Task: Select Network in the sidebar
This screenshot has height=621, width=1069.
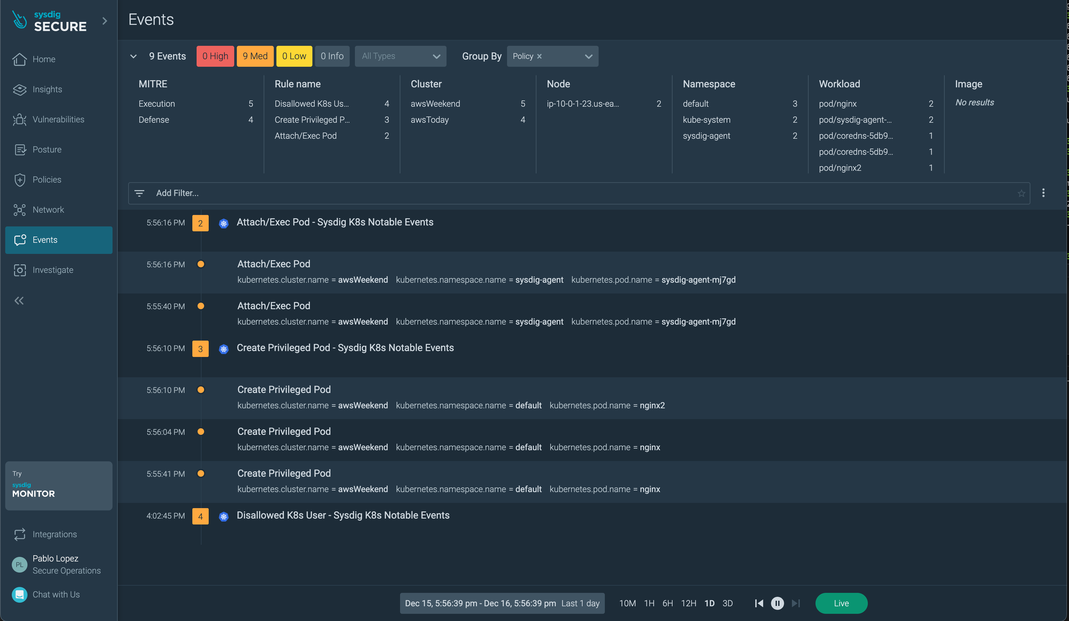Action: tap(59, 210)
